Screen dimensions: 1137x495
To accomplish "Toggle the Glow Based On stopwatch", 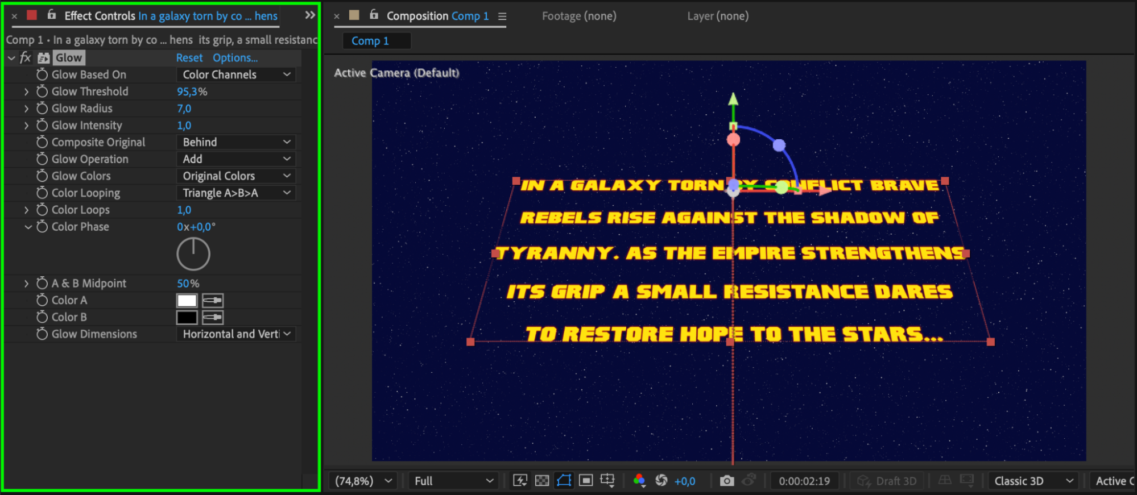I will tap(42, 74).
